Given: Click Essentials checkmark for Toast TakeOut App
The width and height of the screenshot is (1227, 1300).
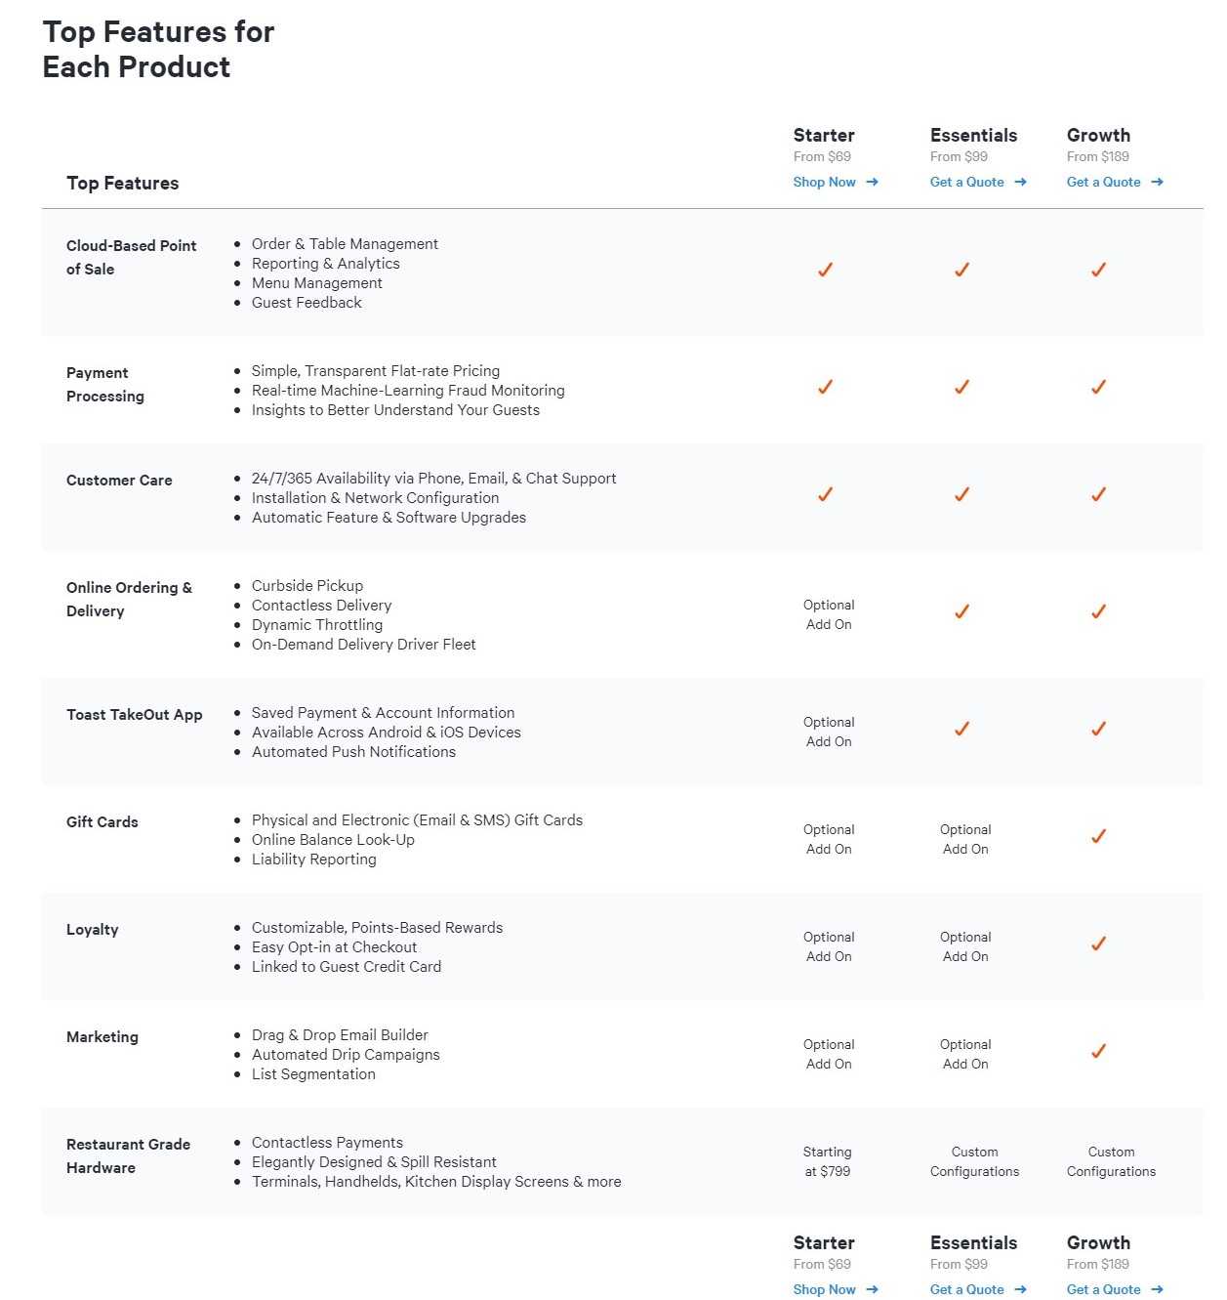Looking at the screenshot, I should pyautogui.click(x=961, y=729).
